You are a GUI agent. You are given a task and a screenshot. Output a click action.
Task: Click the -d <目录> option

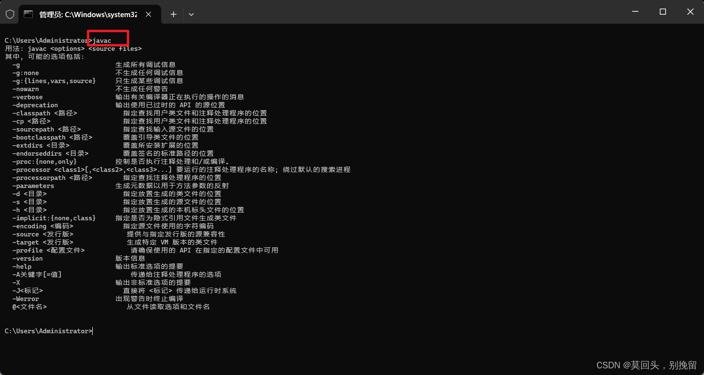29,194
